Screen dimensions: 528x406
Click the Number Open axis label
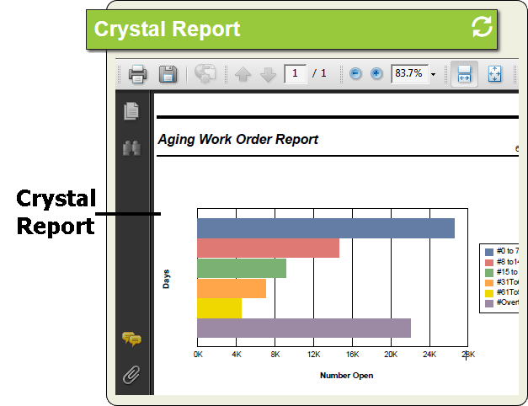346,376
